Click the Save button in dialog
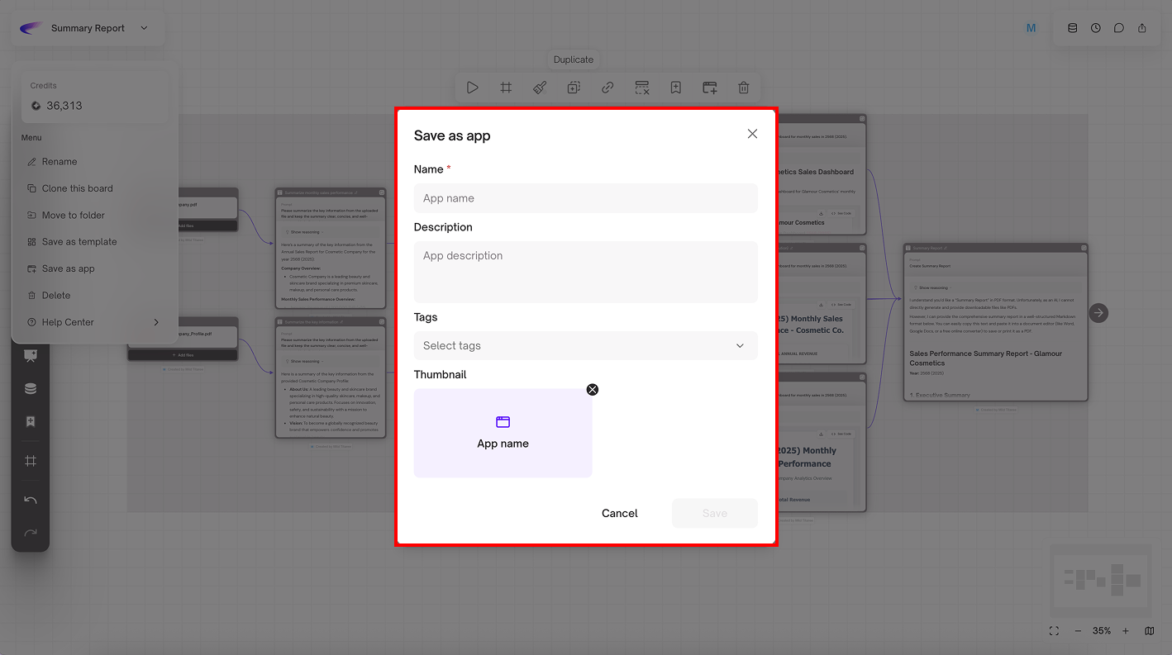The image size is (1172, 655). (714, 513)
